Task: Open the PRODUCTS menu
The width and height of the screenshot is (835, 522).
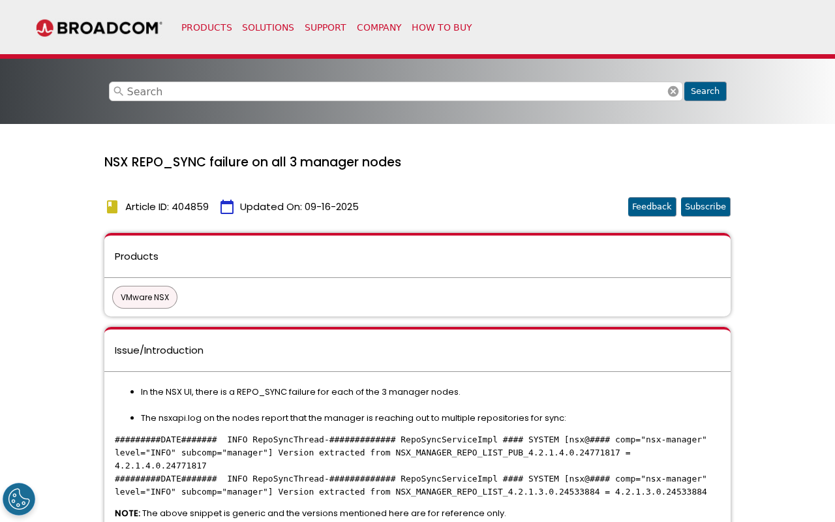Action: 207,26
